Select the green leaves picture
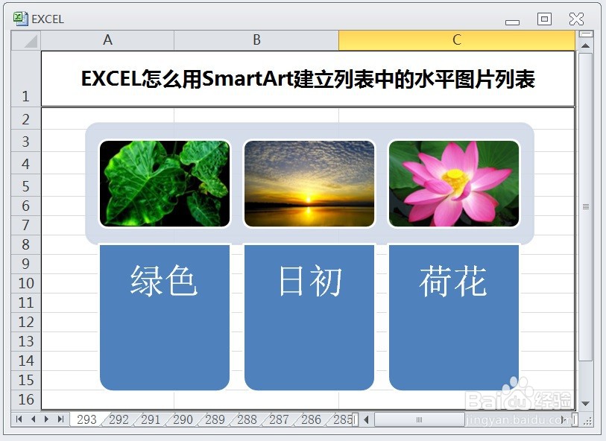Image resolution: width=606 pixels, height=441 pixels. pyautogui.click(x=165, y=183)
